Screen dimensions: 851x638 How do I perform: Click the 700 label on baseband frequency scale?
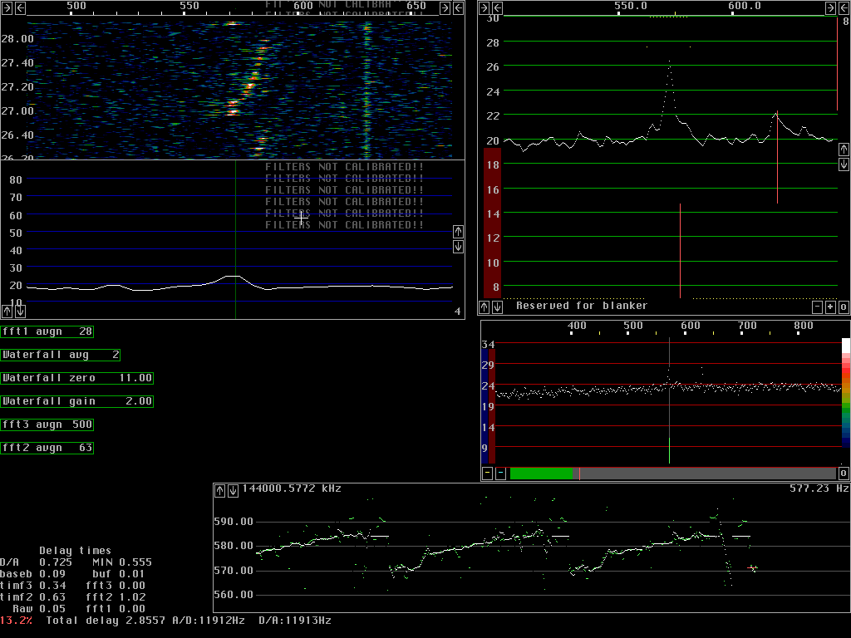point(747,326)
